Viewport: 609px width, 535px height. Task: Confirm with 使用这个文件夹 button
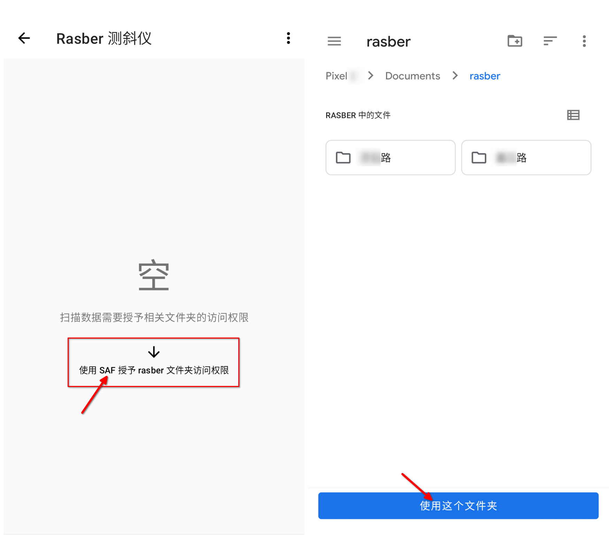click(458, 505)
